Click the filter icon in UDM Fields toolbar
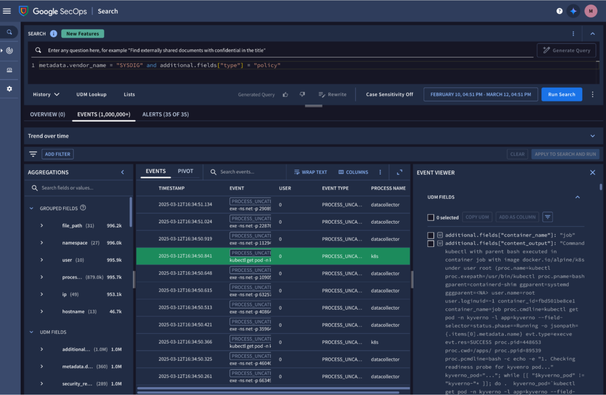Viewport: 606px width, 395px height. (547, 217)
